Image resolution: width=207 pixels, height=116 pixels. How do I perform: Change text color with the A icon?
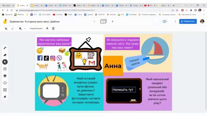tap(47, 28)
